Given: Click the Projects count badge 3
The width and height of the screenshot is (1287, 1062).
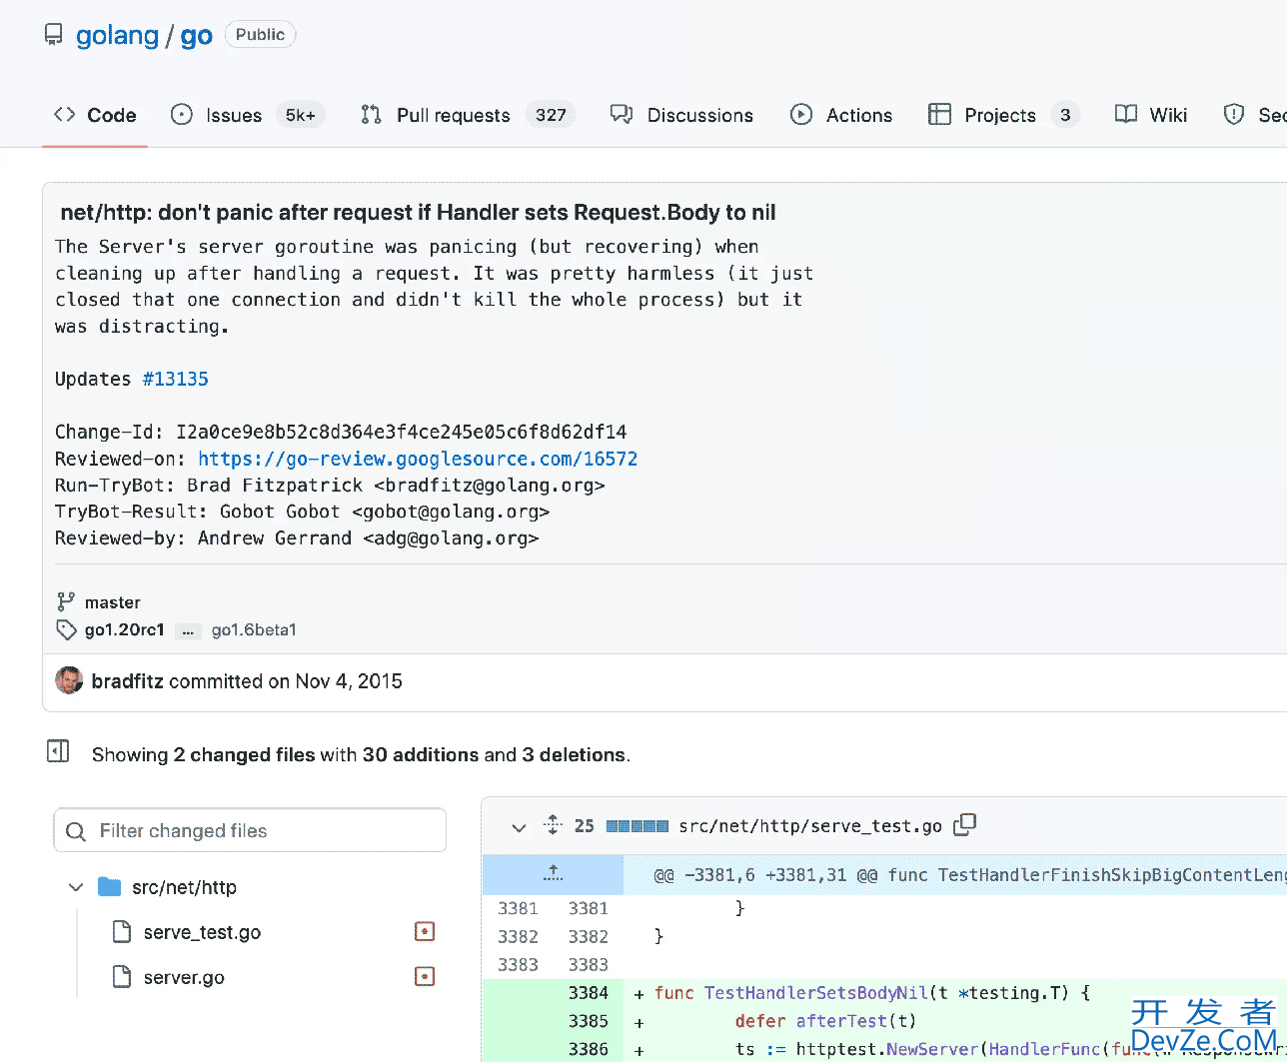Looking at the screenshot, I should tap(1065, 115).
